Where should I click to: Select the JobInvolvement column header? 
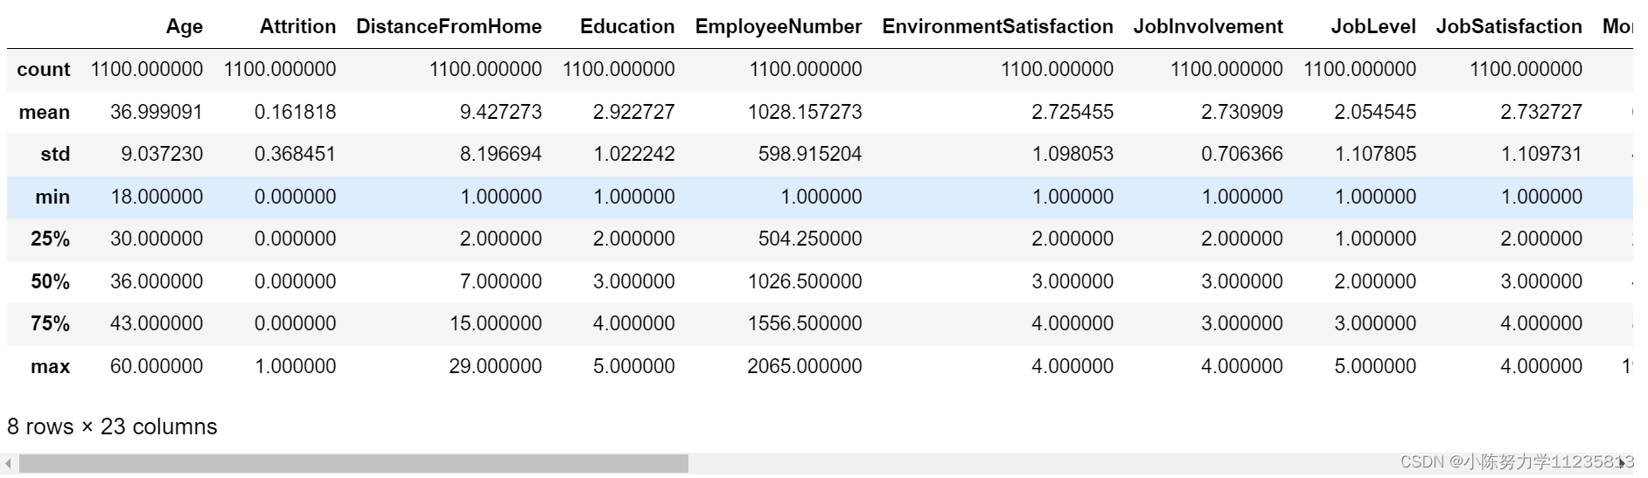1208,27
